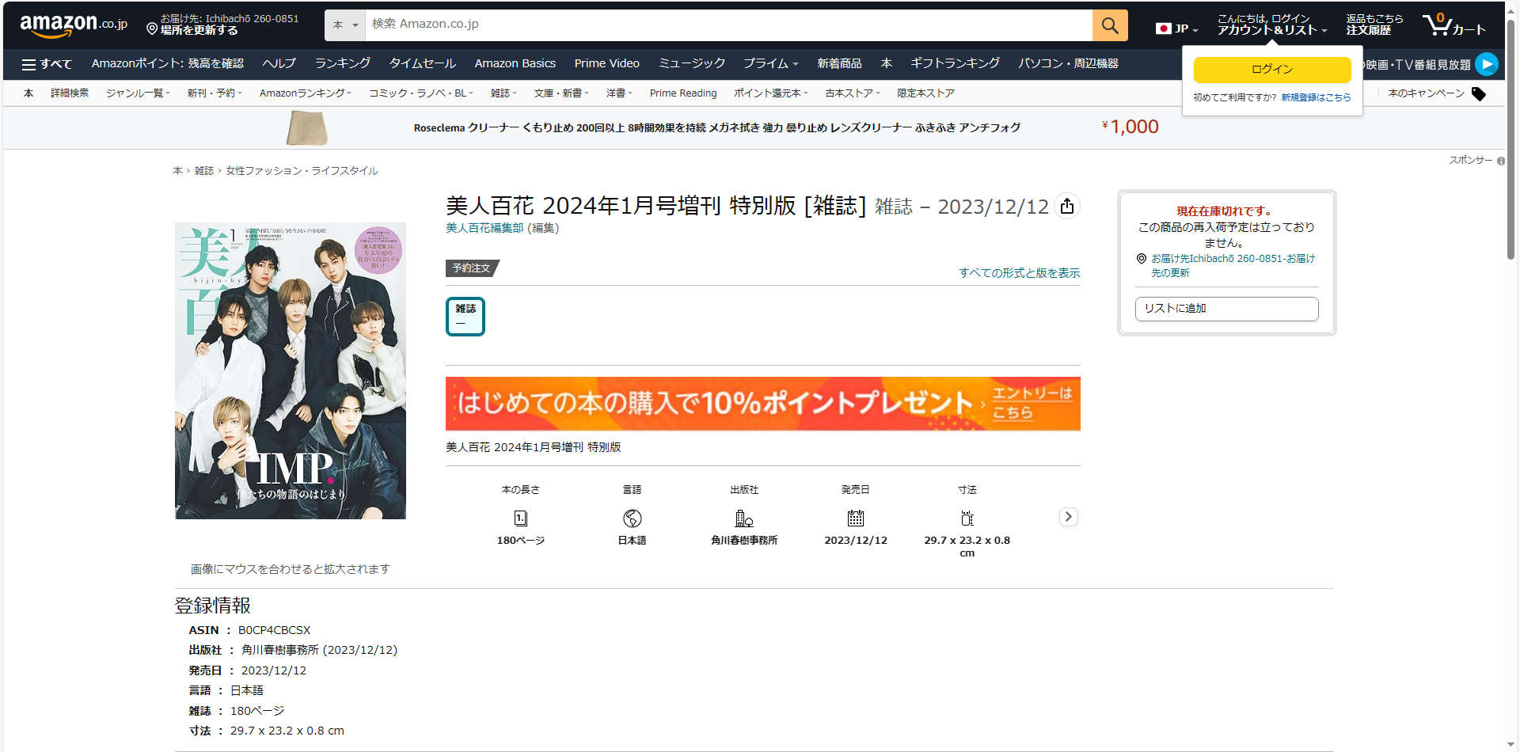Expand the 雑誌 subnav dropdown
1520x752 pixels.
tap(503, 93)
